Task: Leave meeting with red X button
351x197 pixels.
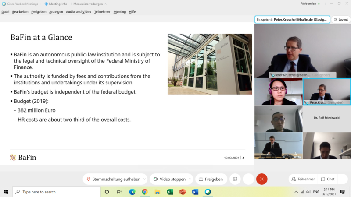Action: point(261,179)
